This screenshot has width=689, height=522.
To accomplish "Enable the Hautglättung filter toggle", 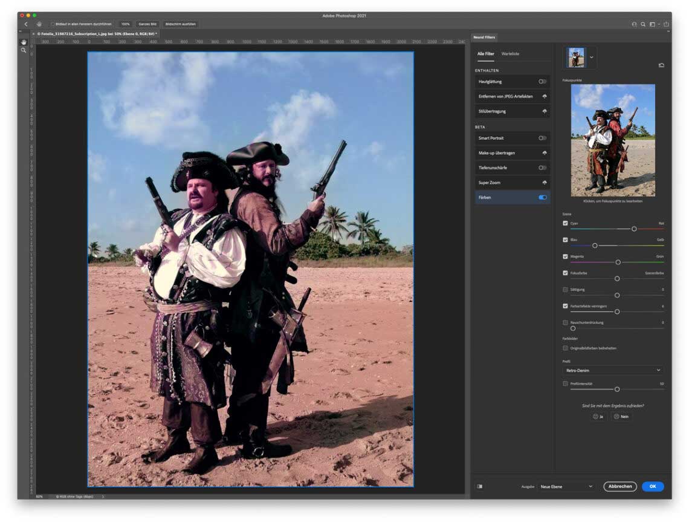I will (542, 82).
